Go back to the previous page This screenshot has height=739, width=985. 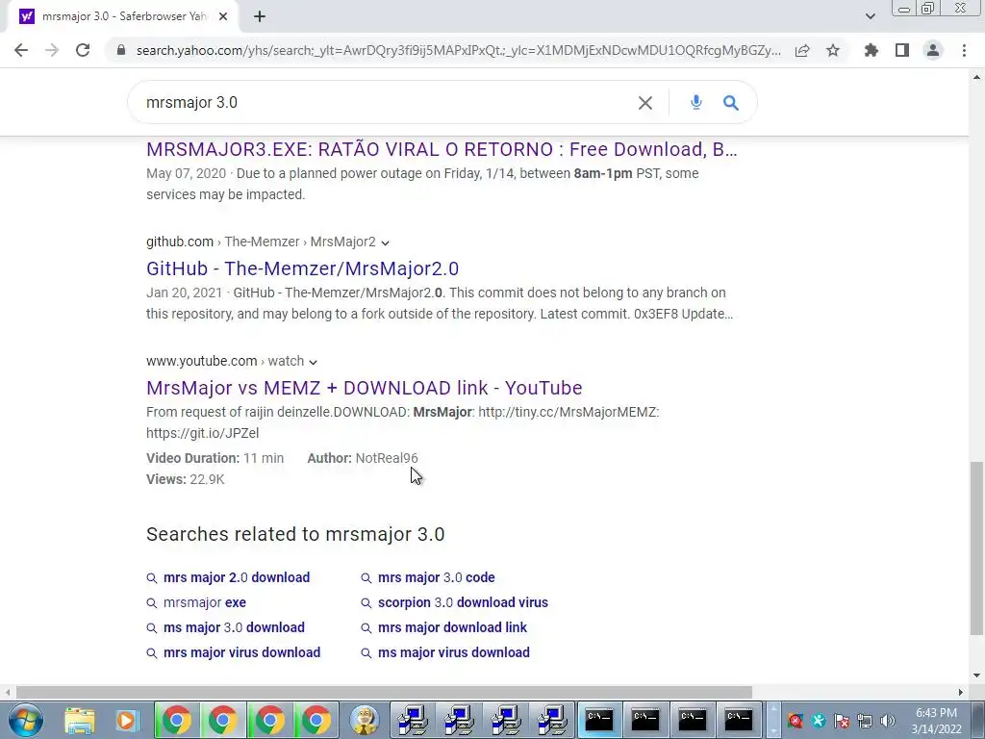coord(21,50)
